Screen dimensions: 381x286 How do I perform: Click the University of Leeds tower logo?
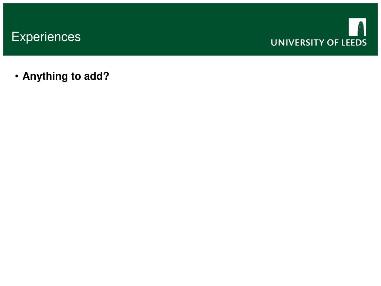(357, 27)
